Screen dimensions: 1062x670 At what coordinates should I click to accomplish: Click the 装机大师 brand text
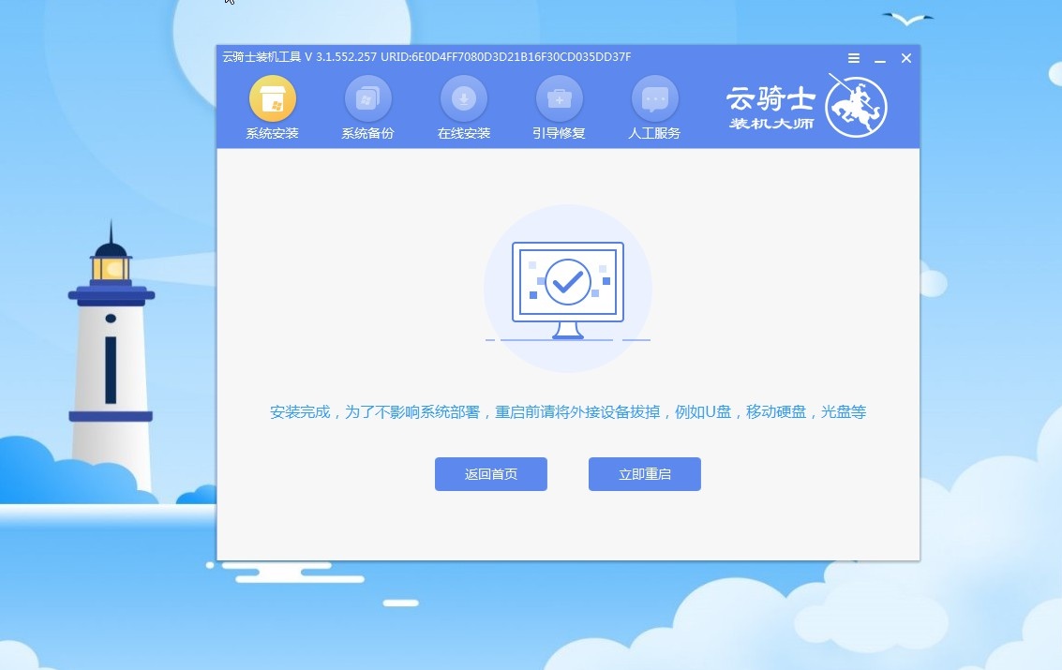coord(771,124)
